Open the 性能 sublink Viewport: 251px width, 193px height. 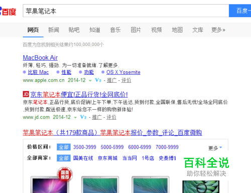(66, 72)
